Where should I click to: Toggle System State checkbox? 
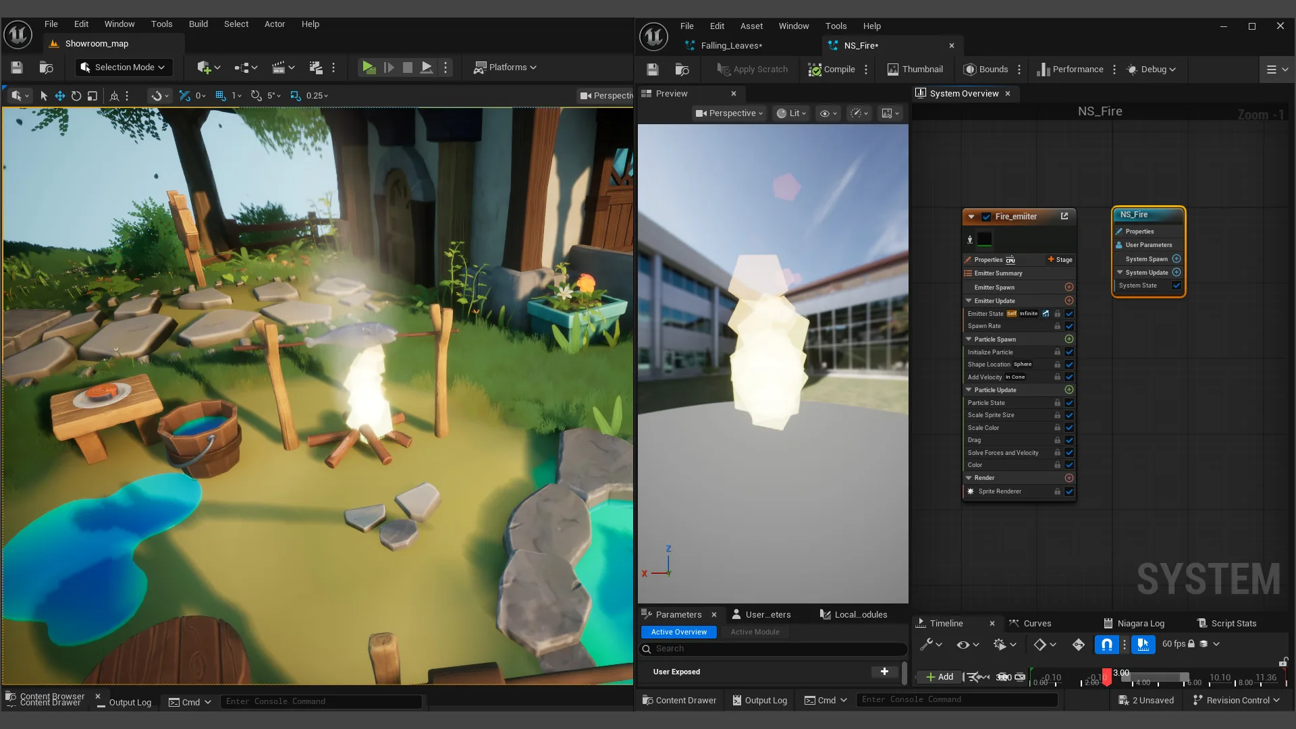click(x=1177, y=286)
